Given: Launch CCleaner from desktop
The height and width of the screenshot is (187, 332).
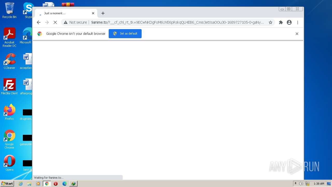Looking at the screenshot, I should 9,61.
